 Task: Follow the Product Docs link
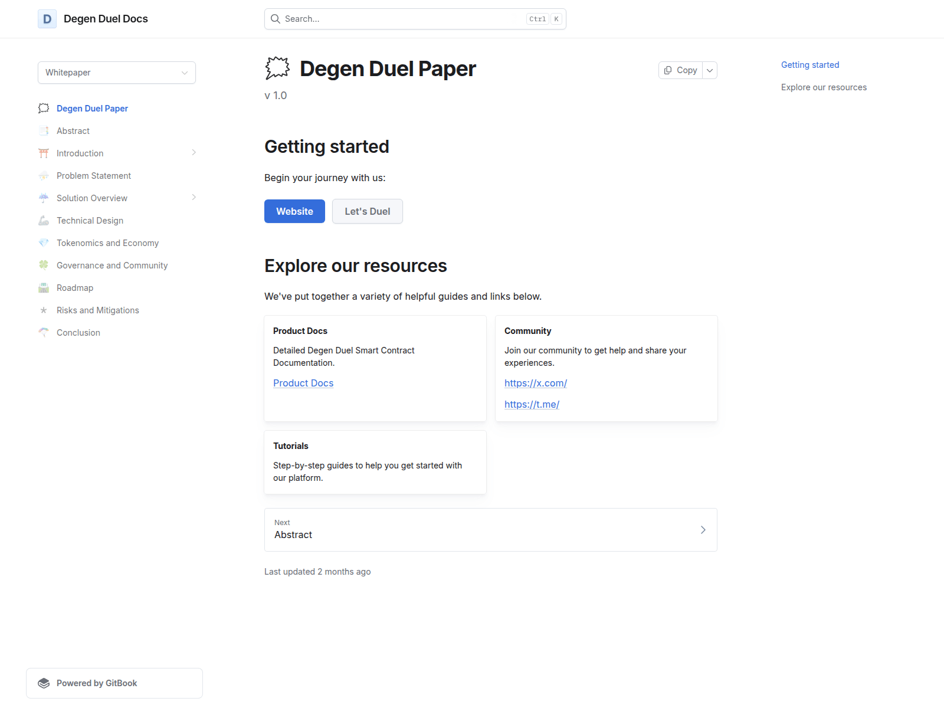pos(303,383)
